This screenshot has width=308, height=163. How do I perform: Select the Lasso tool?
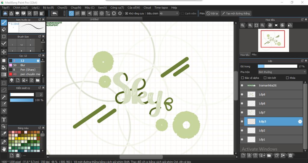[4, 90]
